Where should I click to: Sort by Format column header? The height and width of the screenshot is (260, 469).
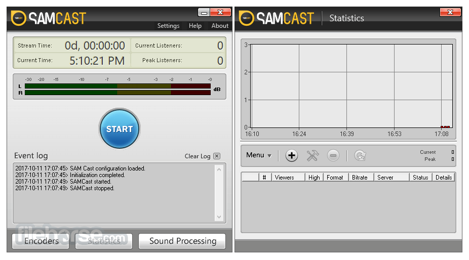point(336,177)
